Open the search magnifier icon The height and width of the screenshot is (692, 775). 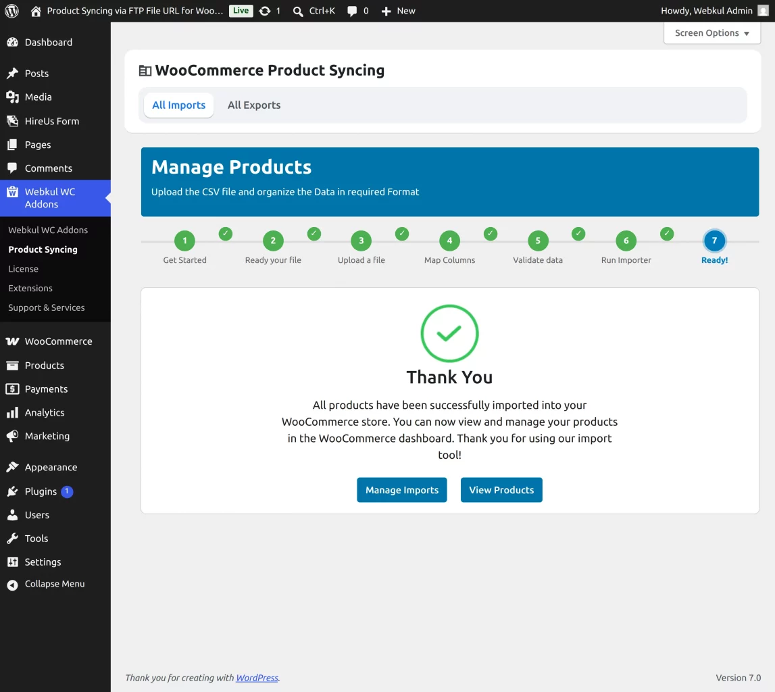click(x=297, y=11)
